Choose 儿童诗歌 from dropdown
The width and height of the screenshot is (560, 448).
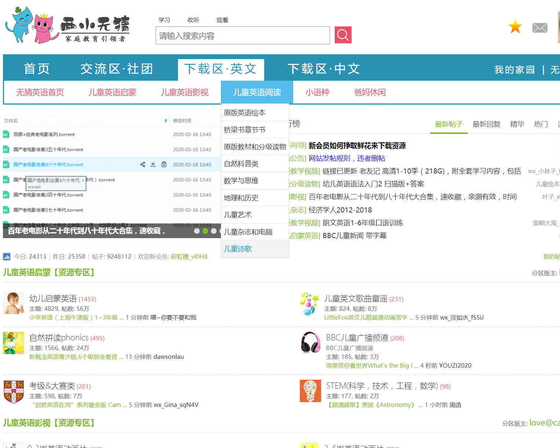tap(255, 249)
